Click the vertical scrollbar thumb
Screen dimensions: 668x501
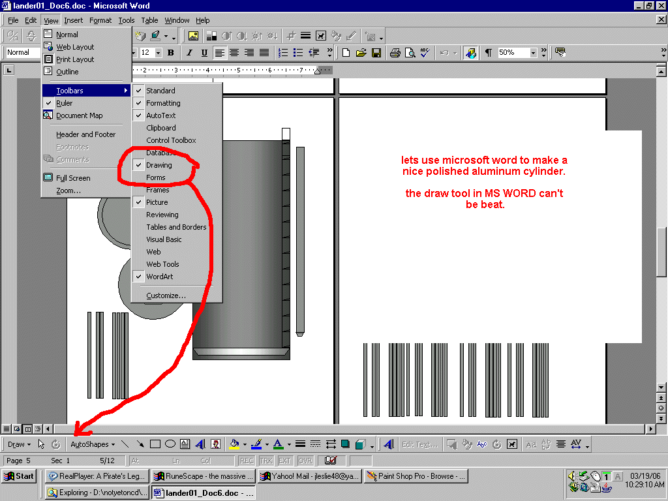point(661,252)
